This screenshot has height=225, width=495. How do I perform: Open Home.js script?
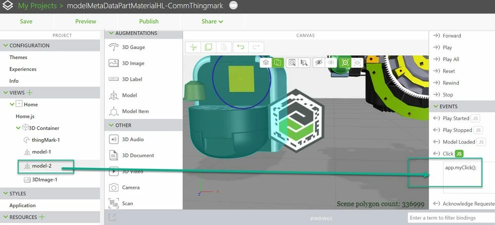click(x=25, y=116)
